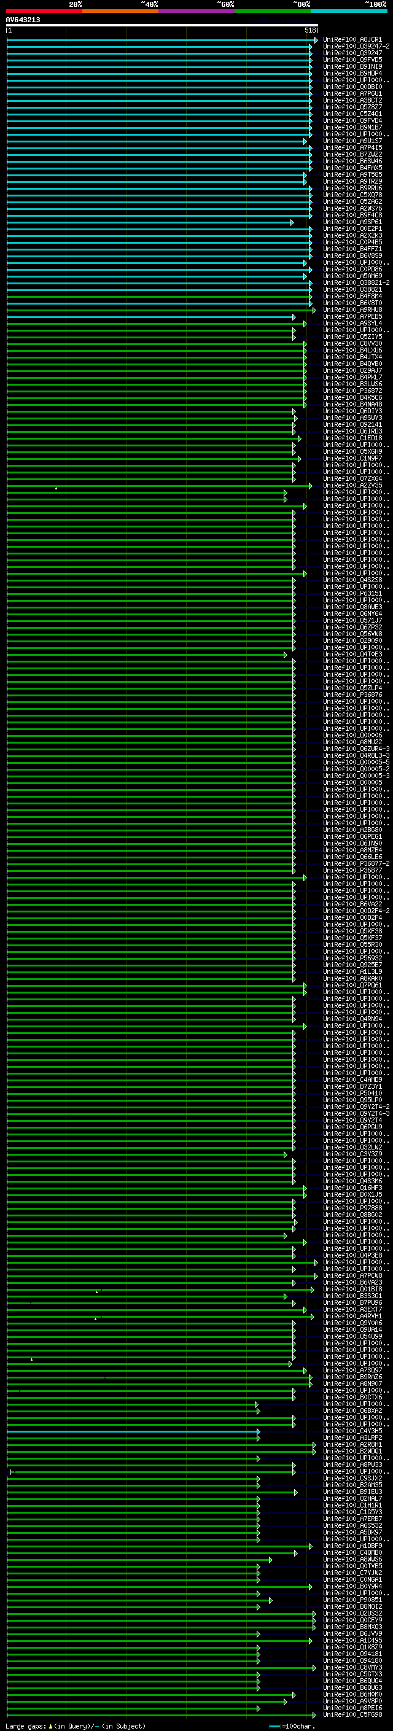393x1731 pixels.
Task: Open hit UniRef100_A2WS76
Action: 352,208
